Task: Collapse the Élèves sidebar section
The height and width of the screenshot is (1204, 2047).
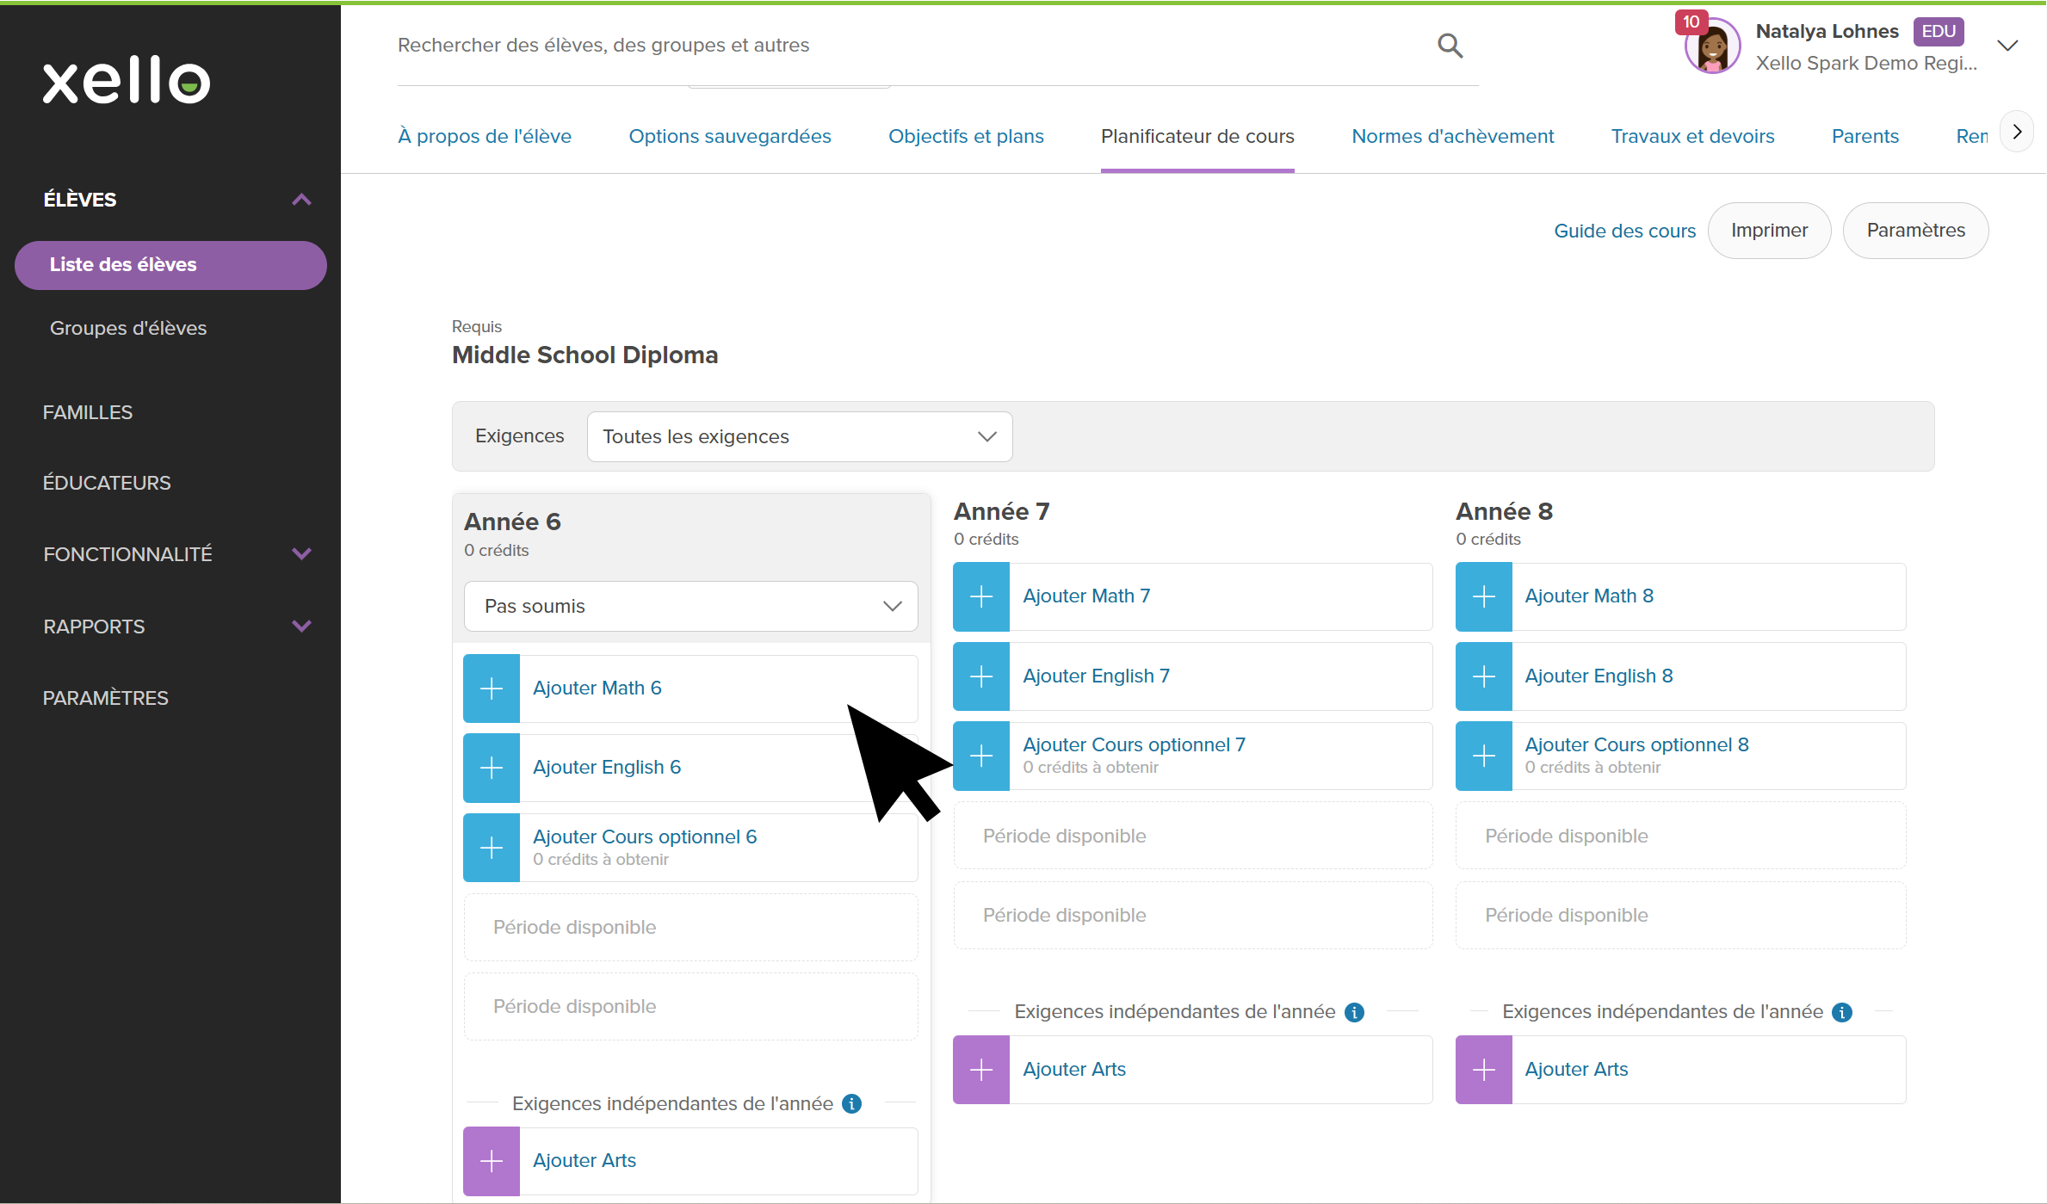Action: click(x=300, y=200)
